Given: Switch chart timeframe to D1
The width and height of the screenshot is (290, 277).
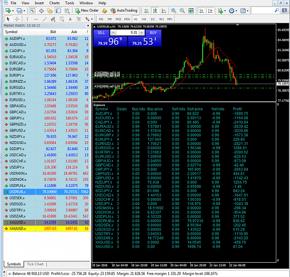Looking at the screenshot, I should pos(153,19).
